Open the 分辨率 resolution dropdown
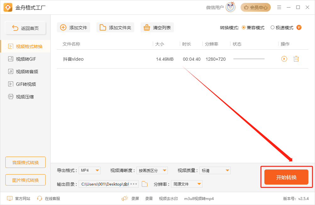The width and height of the screenshot is (315, 205). pos(186,184)
